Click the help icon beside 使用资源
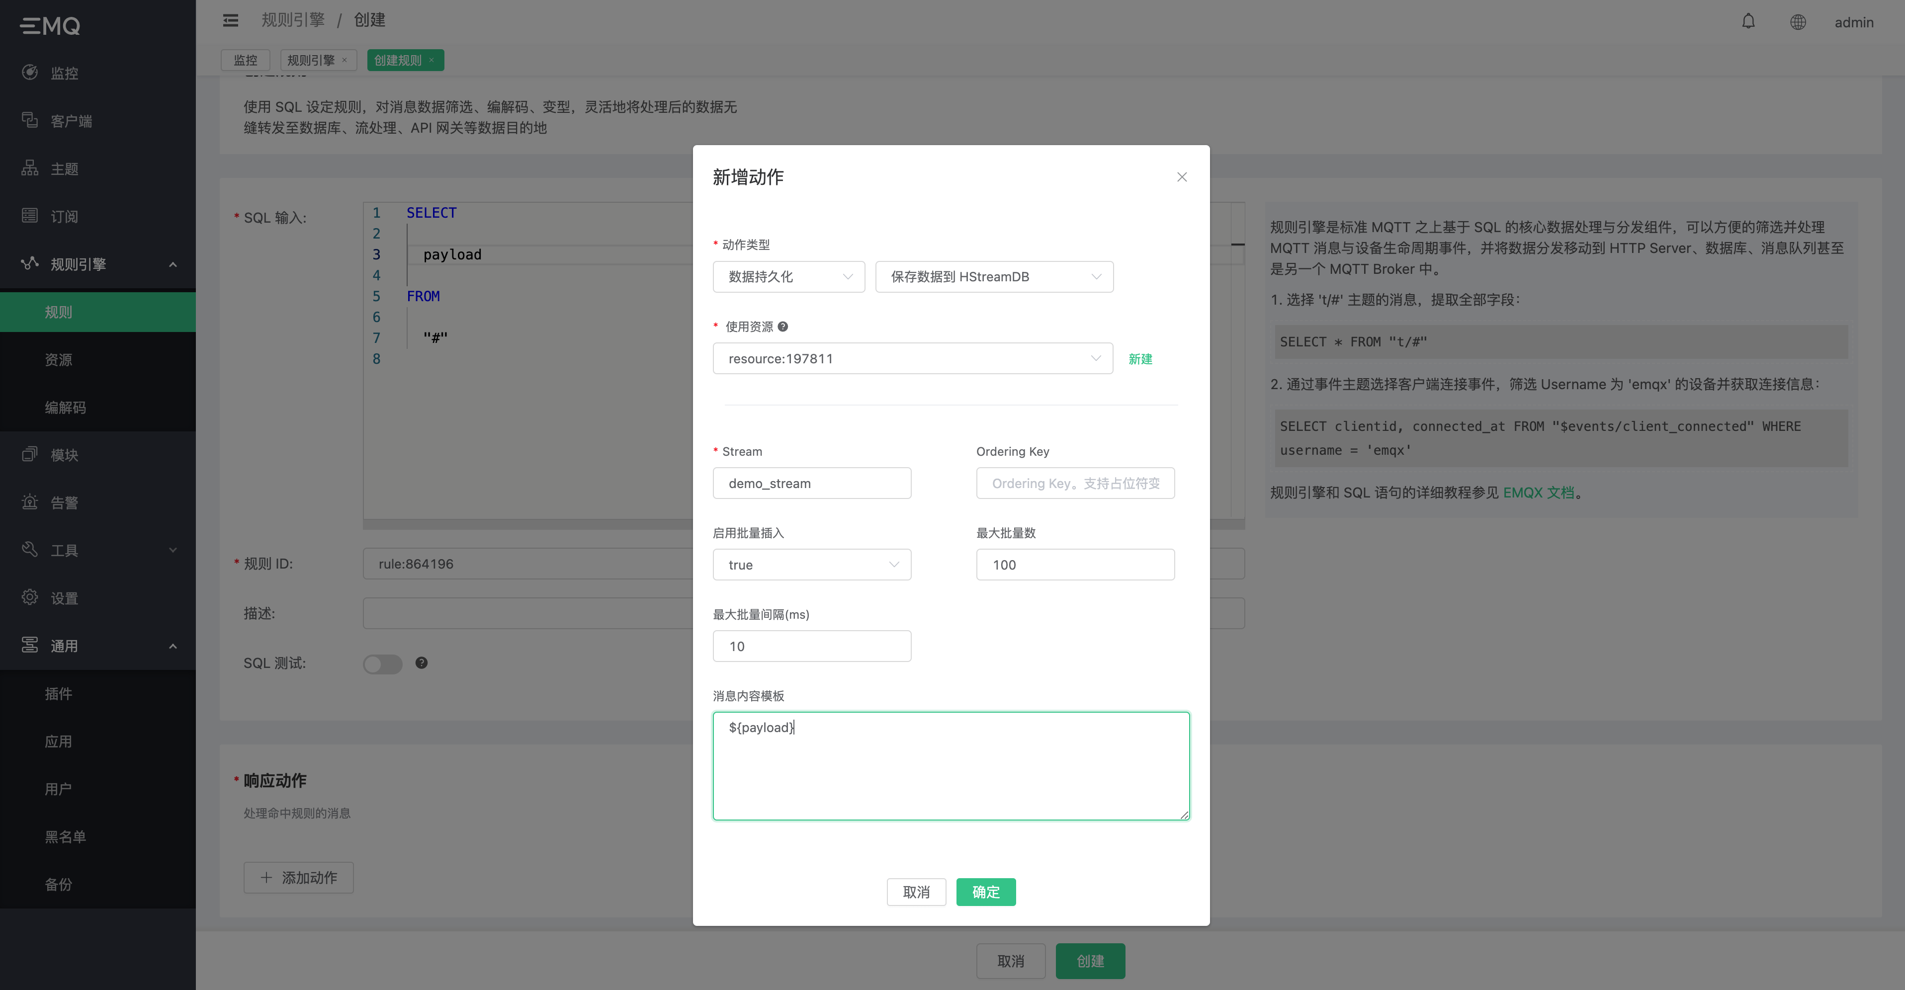 tap(782, 327)
